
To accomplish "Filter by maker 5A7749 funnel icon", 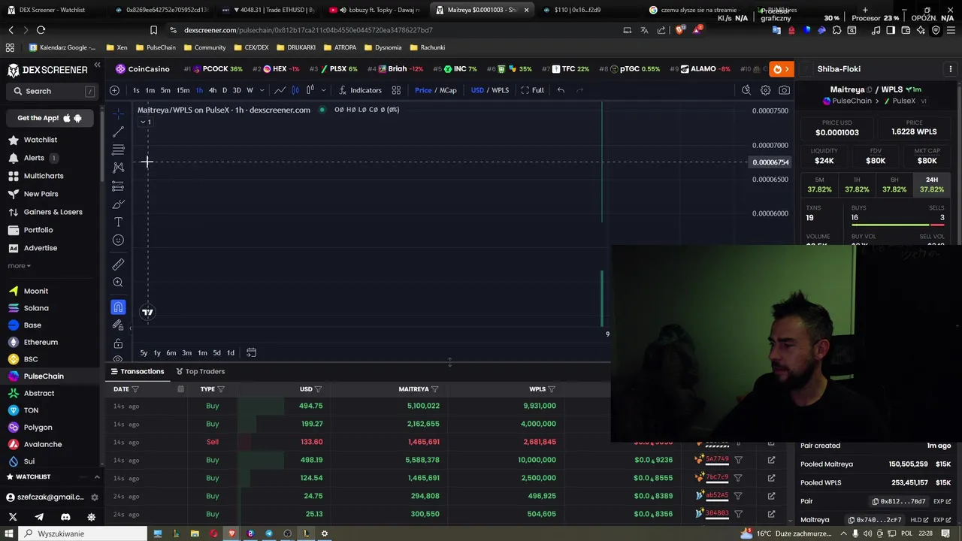I will [x=738, y=460].
